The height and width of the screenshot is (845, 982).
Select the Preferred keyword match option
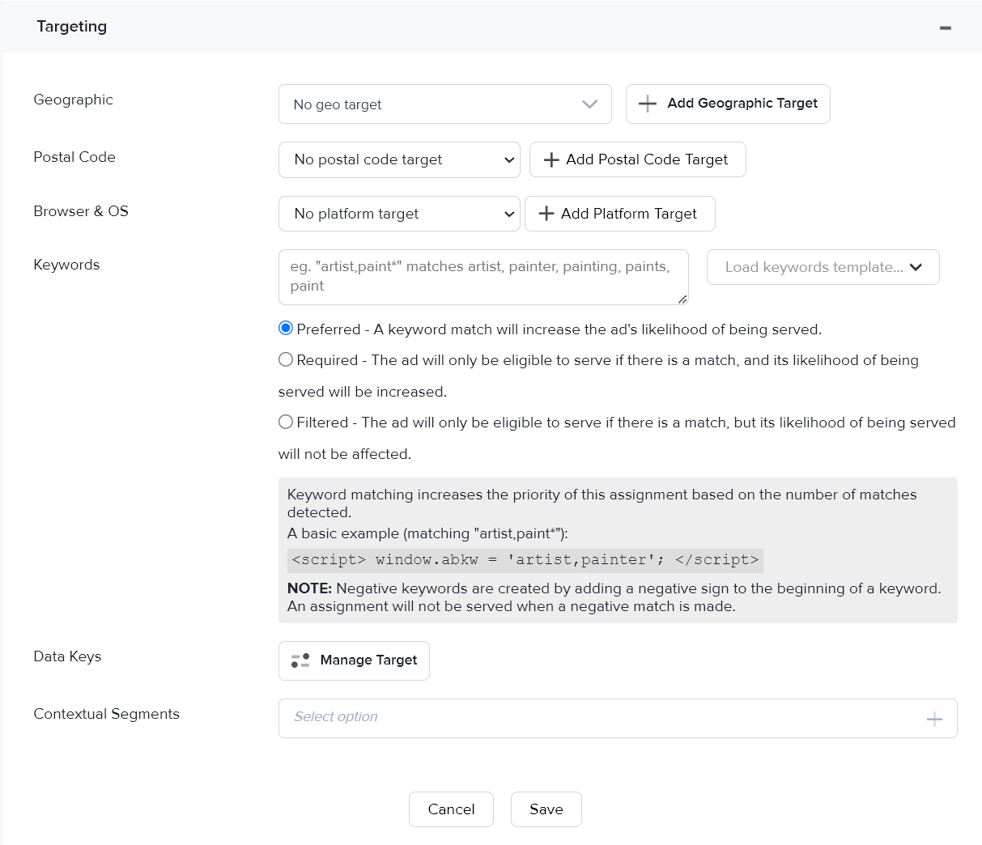[x=286, y=329]
